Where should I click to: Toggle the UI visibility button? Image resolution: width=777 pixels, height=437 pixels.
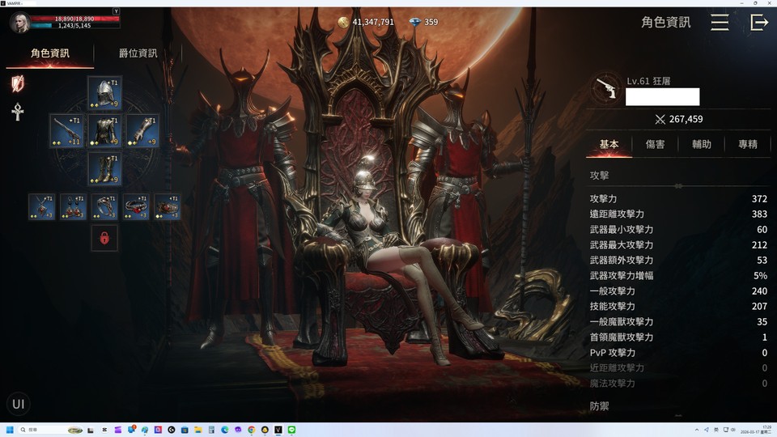tap(19, 404)
